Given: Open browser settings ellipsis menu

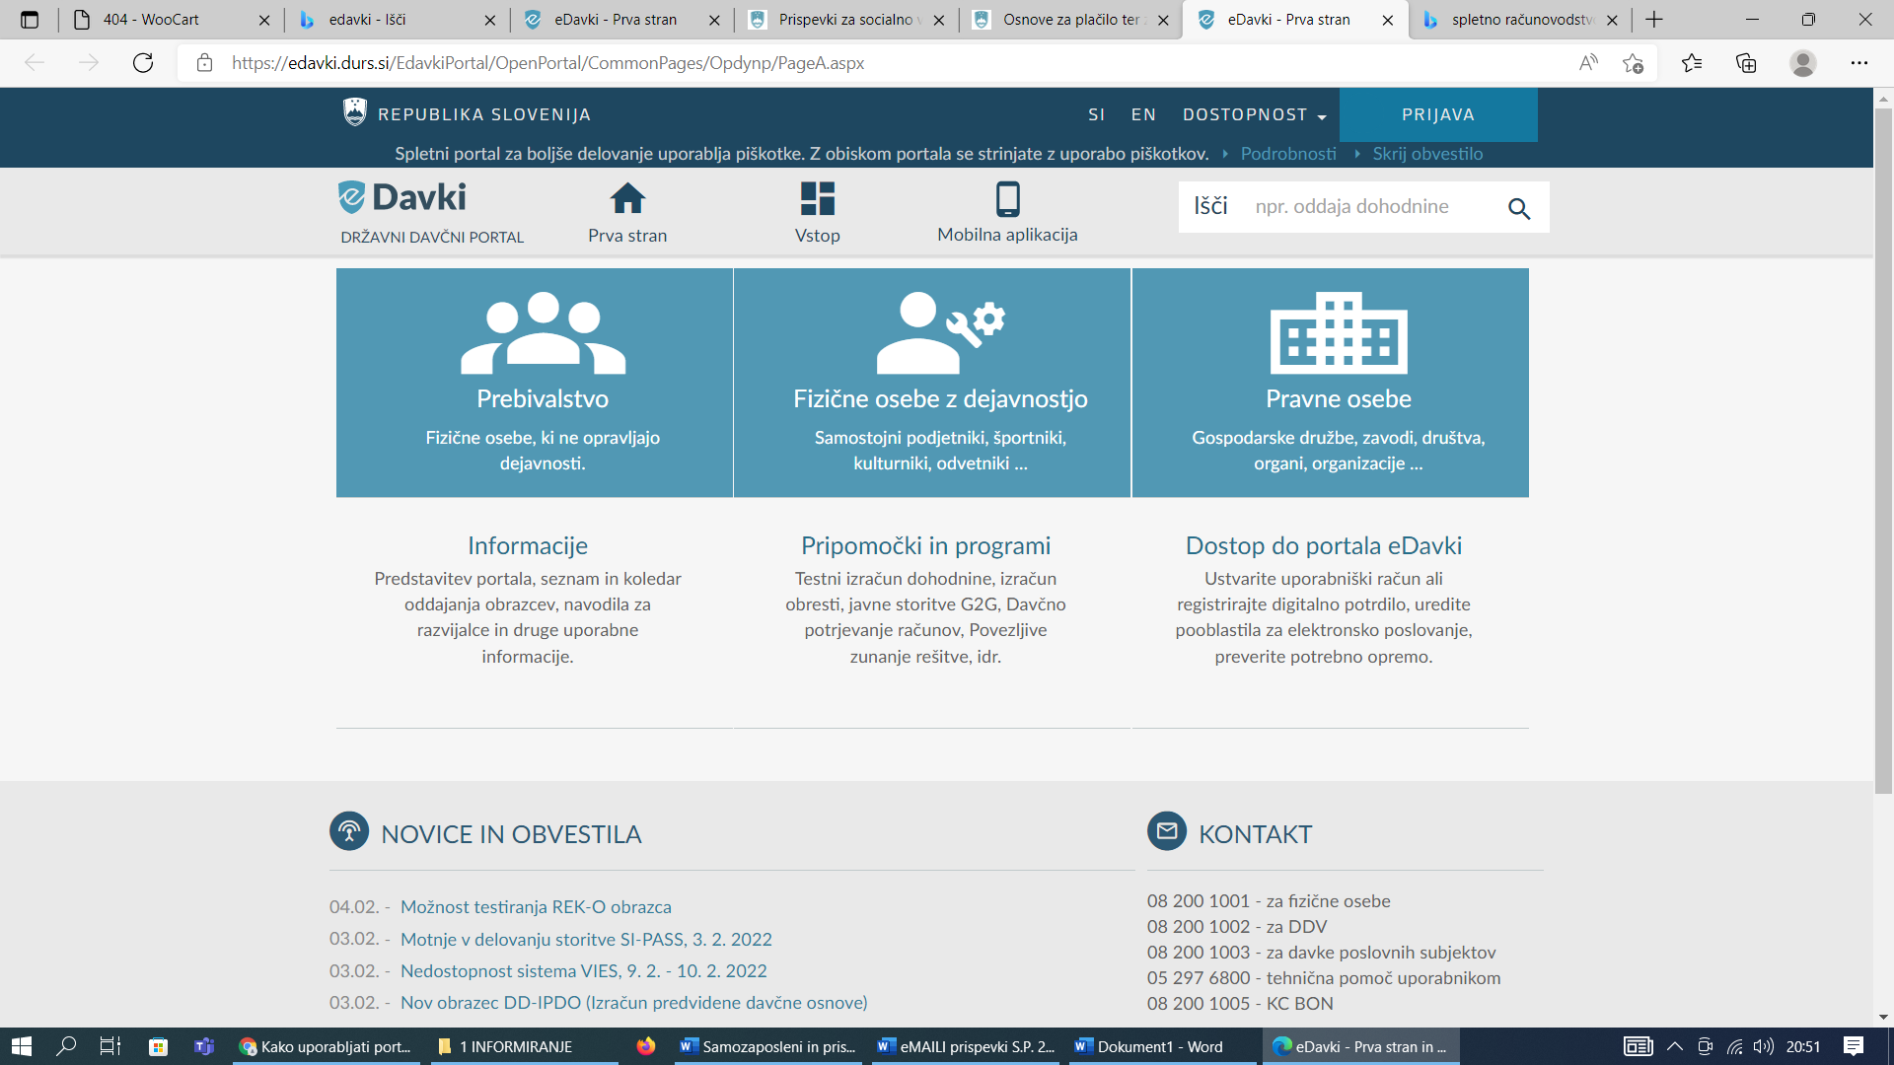Looking at the screenshot, I should coord(1859,63).
